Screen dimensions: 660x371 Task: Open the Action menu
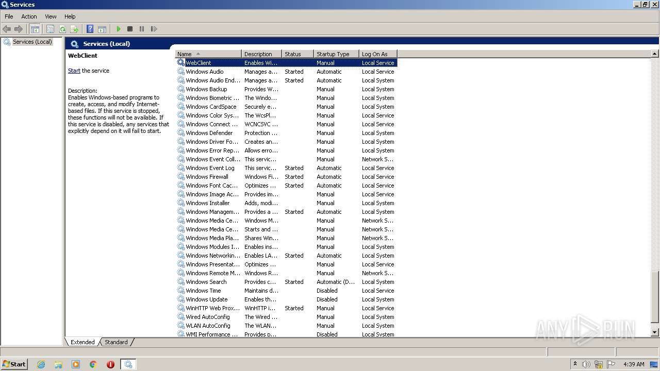coord(29,16)
